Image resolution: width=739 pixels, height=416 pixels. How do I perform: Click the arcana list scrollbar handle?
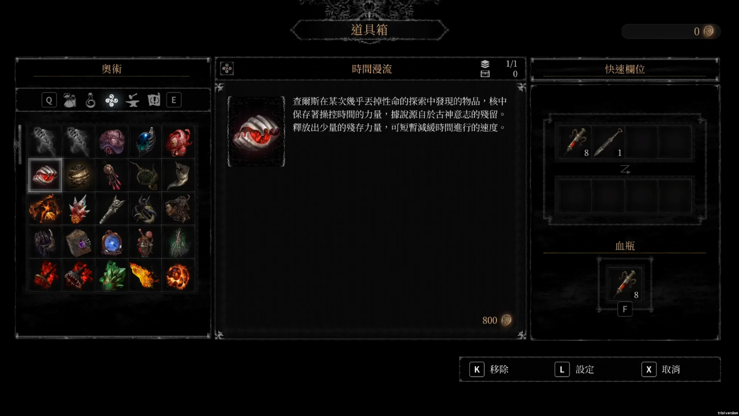pos(20,145)
